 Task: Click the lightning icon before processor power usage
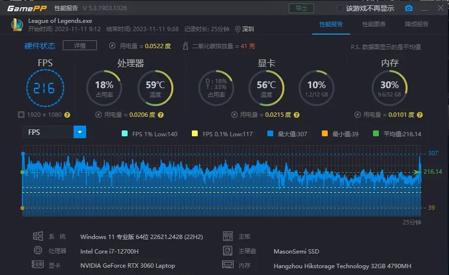pos(98,115)
